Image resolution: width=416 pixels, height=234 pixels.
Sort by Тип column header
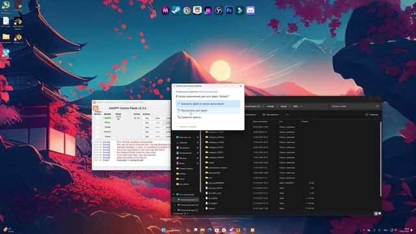pyautogui.click(x=281, y=122)
